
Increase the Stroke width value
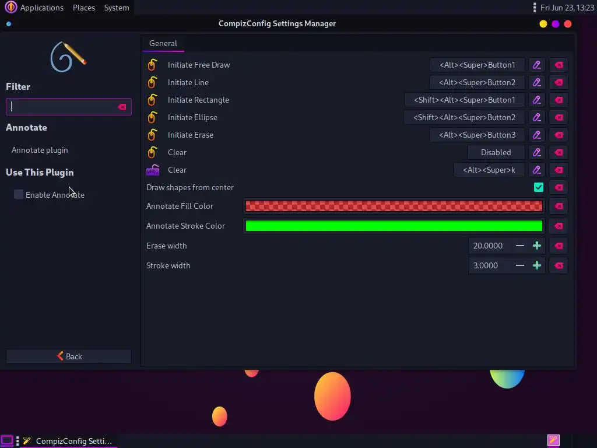click(x=537, y=265)
